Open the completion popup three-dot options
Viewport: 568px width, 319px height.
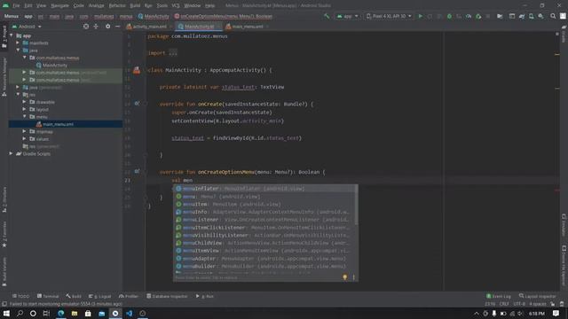pos(353,277)
